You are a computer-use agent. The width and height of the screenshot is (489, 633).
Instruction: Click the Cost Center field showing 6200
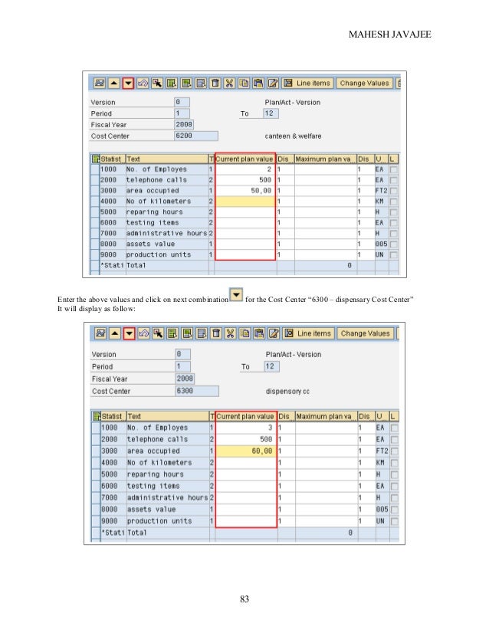pyautogui.click(x=196, y=136)
